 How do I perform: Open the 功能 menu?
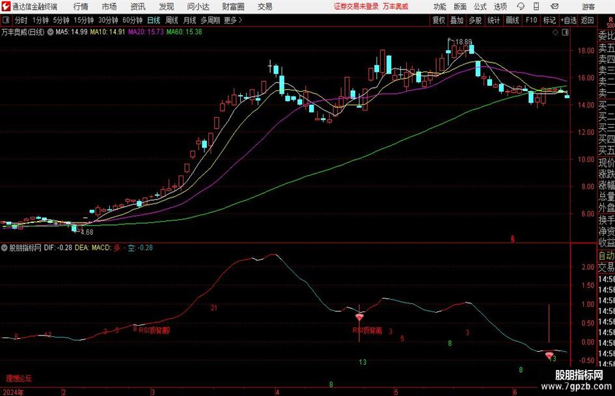point(440,7)
